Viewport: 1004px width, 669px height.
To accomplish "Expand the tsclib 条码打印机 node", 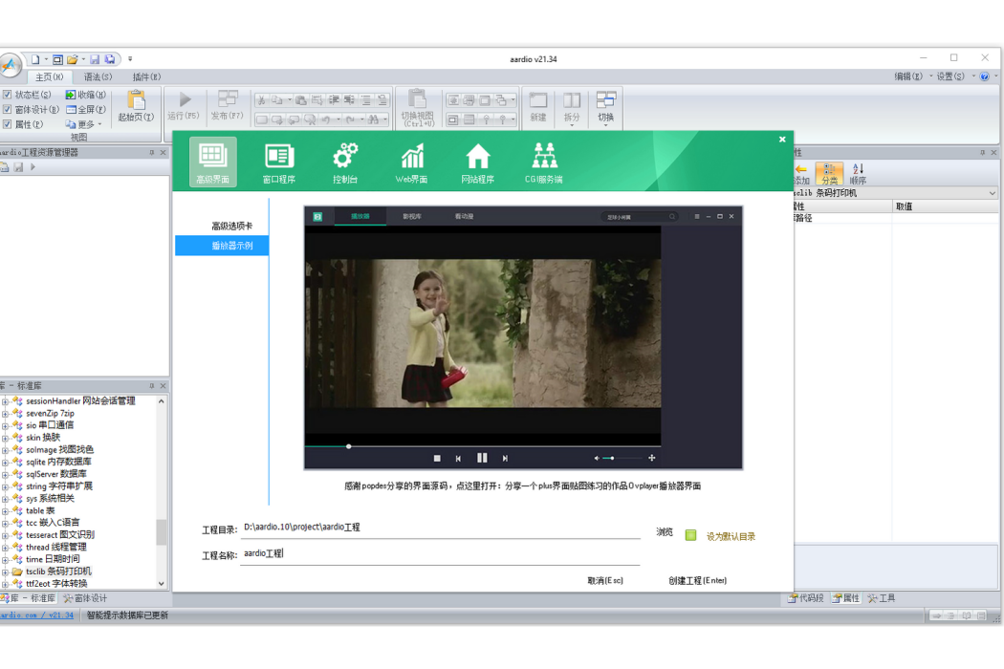I will pos(5,572).
